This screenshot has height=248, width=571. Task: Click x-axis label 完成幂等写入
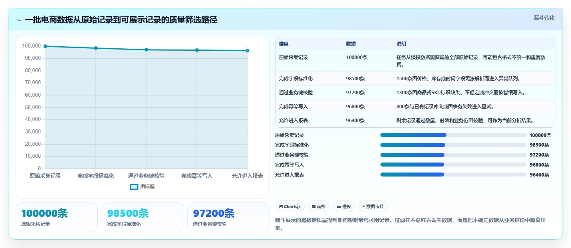click(197, 176)
